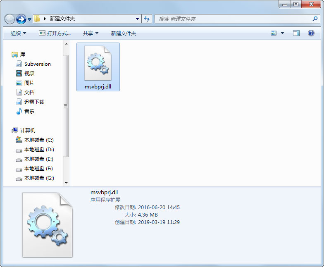Open the 文档 library
Screen dimensions: 324x267
[x=29, y=93]
